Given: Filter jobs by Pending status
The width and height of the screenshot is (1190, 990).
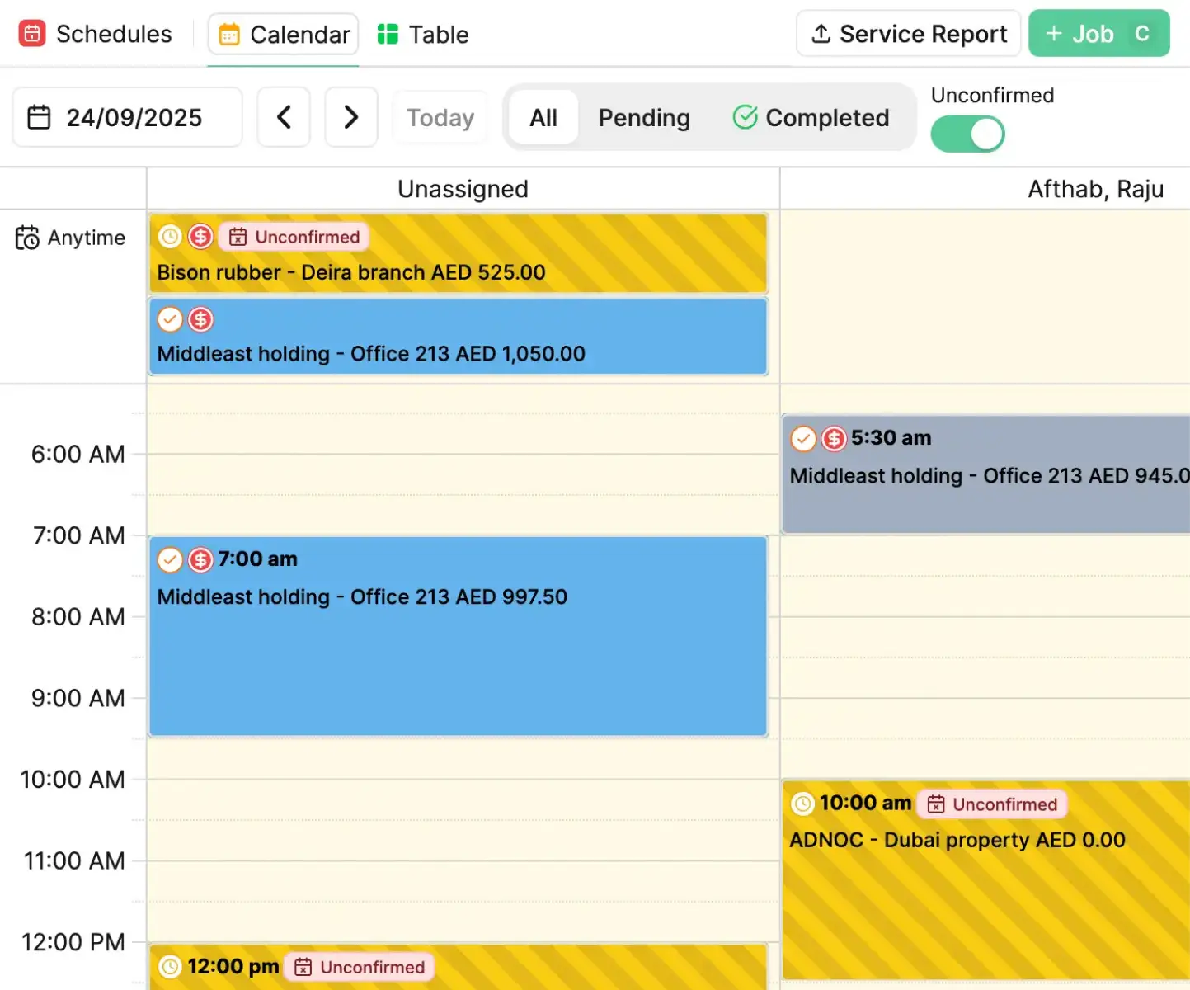Looking at the screenshot, I should pos(644,118).
